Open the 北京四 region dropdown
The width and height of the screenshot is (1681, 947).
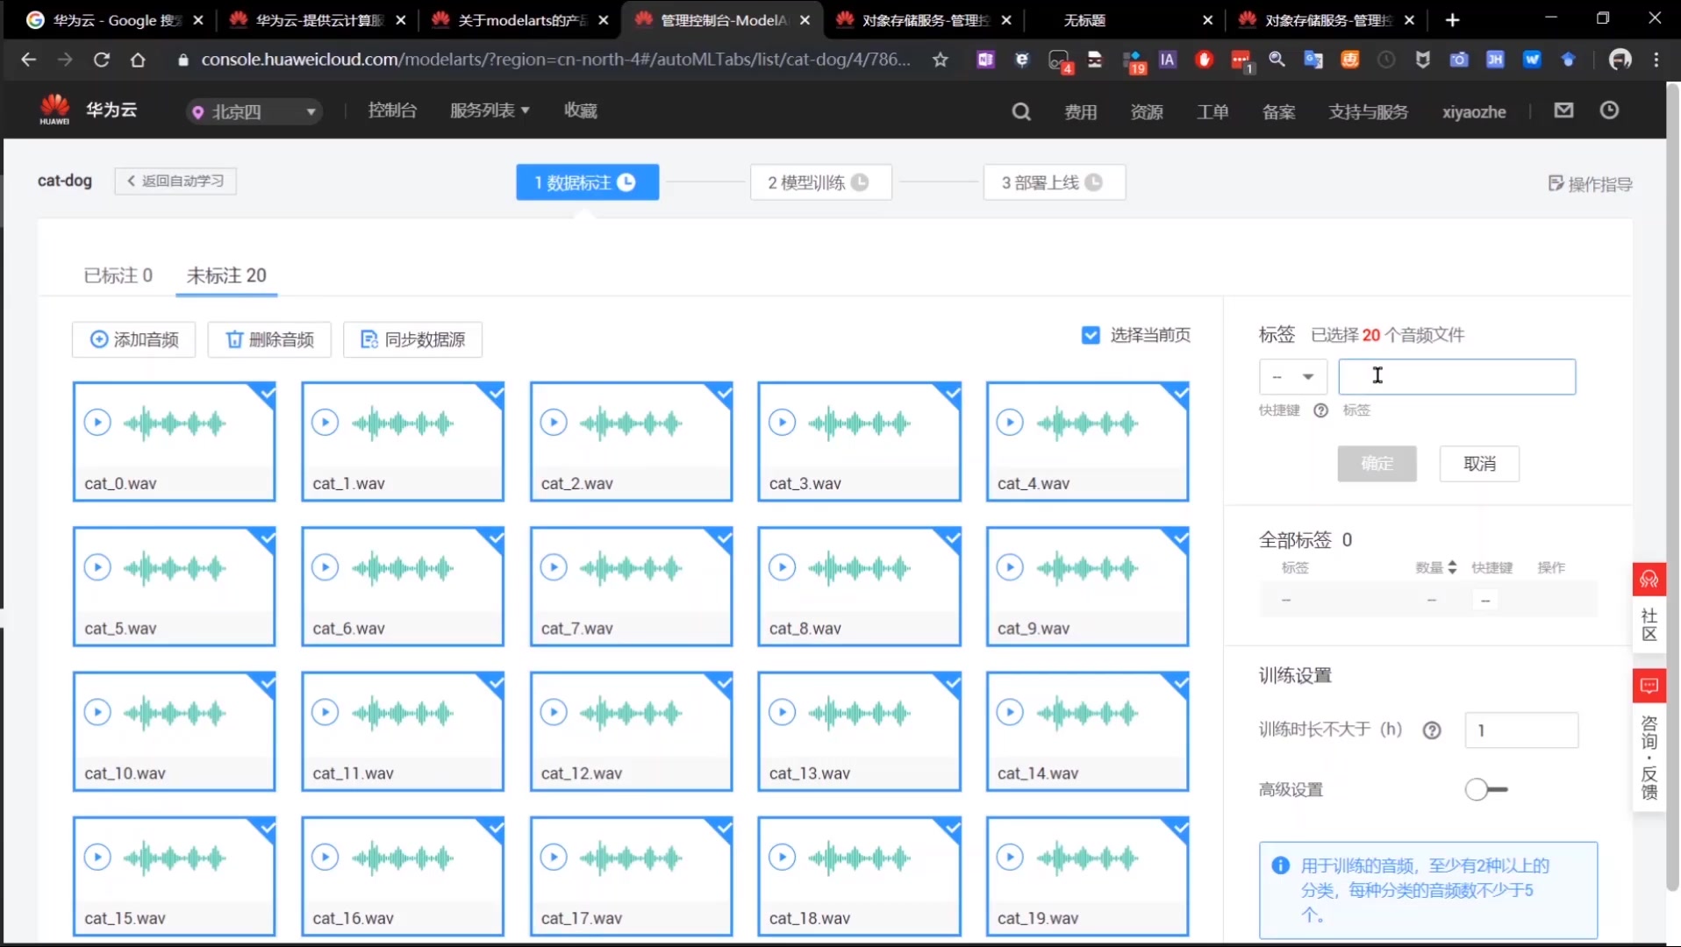[254, 111]
